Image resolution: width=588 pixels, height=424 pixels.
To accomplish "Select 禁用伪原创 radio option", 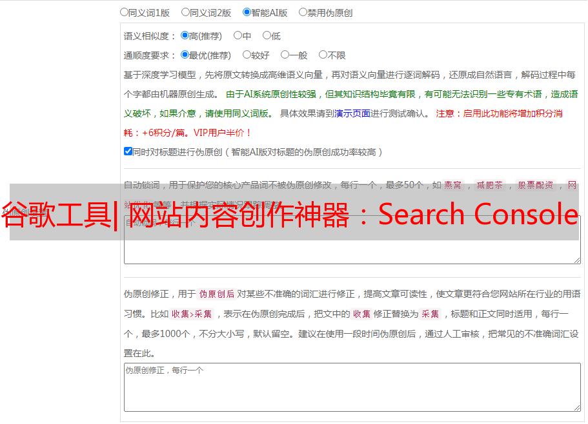I will (303, 12).
